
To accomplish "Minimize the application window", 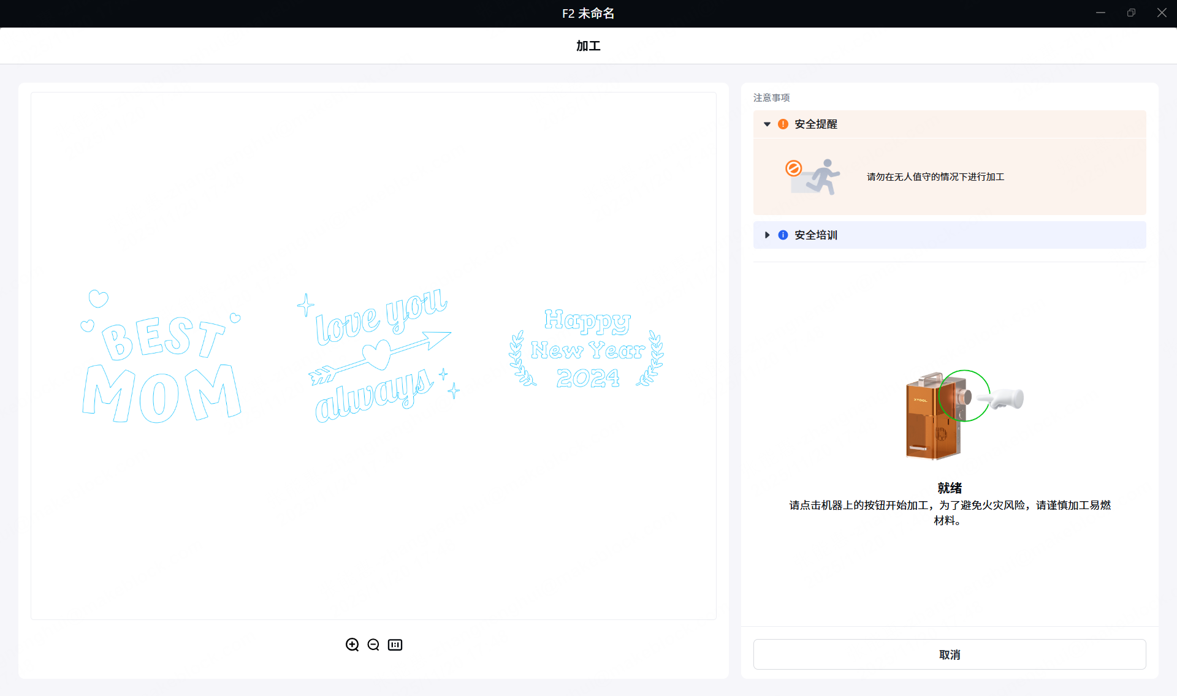I will (x=1100, y=13).
